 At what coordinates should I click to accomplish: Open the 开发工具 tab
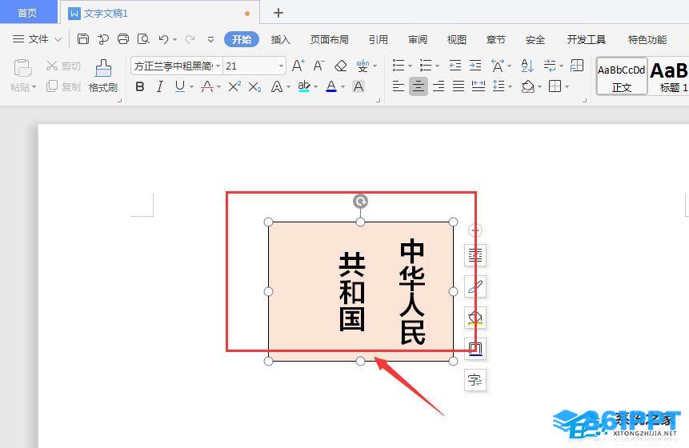coord(587,39)
